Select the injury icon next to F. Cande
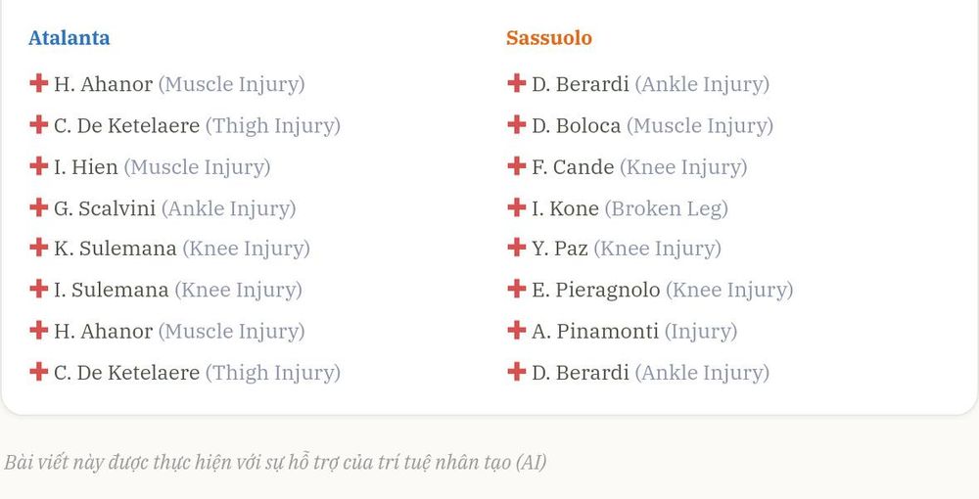The image size is (979, 499). 516,166
